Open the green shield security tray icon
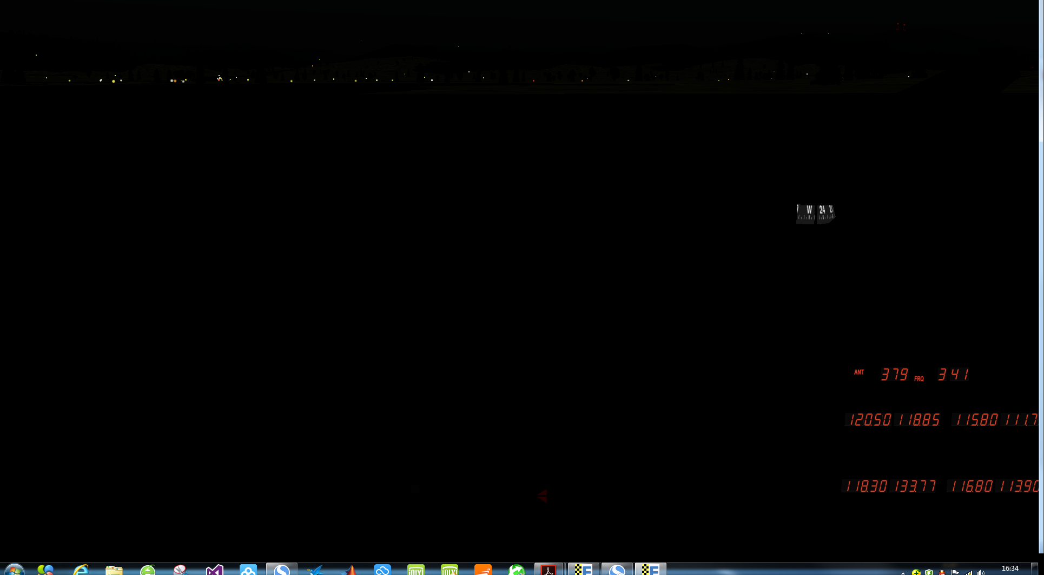Image resolution: width=1044 pixels, height=575 pixels. (x=929, y=572)
